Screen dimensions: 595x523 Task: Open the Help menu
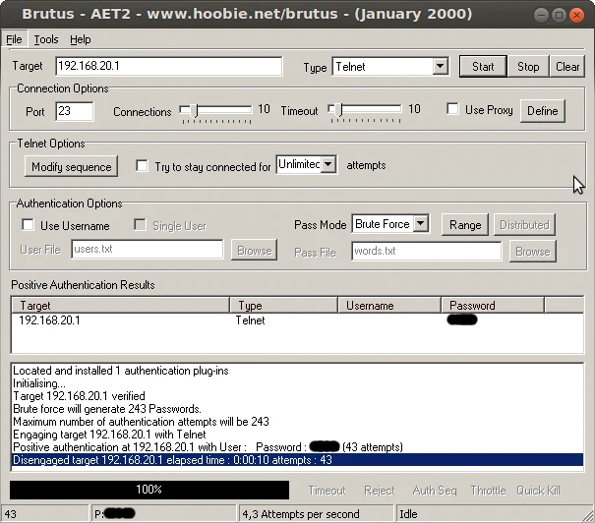click(80, 39)
